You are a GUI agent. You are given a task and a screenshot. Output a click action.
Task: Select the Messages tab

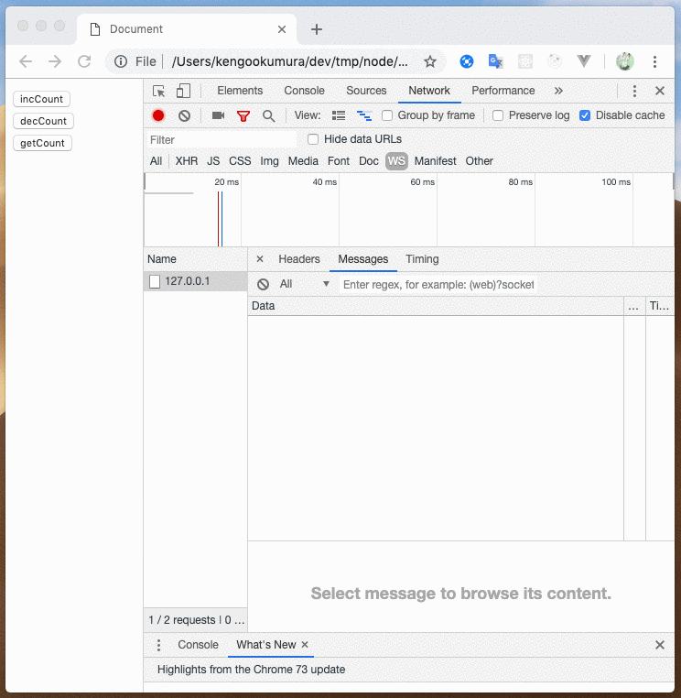point(363,259)
